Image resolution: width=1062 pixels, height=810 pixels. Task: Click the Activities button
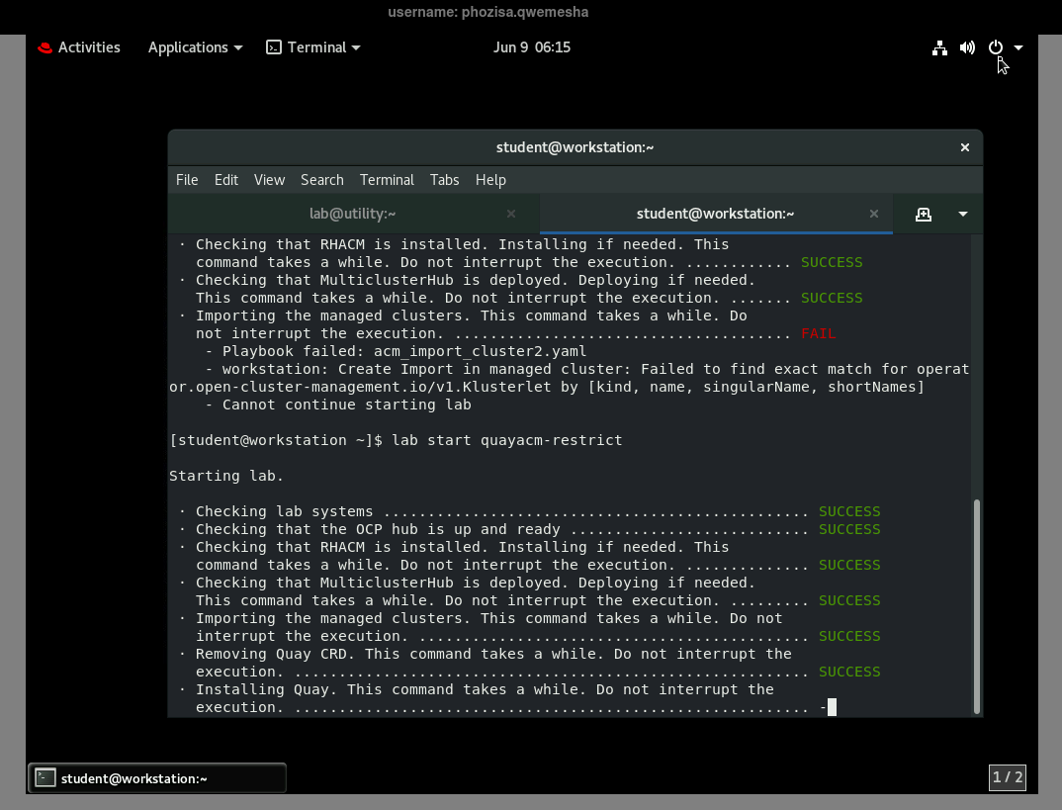click(79, 47)
